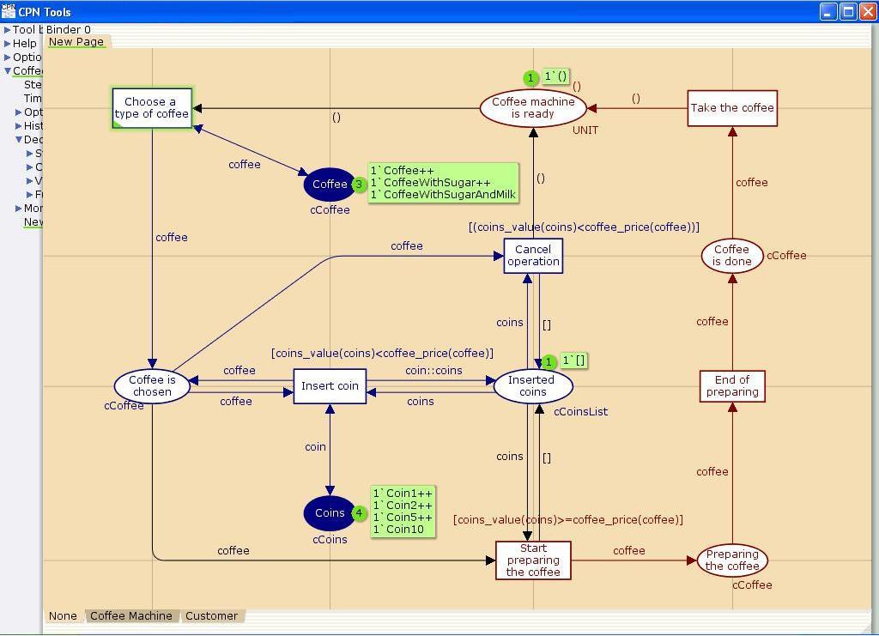Click the green token count on Coffee place
Image resolution: width=879 pixels, height=636 pixels.
(360, 185)
